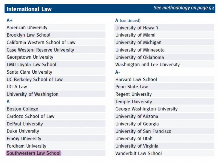Click the Georgetown University row
This screenshot has width=218, height=162.
pyautogui.click(x=30, y=57)
